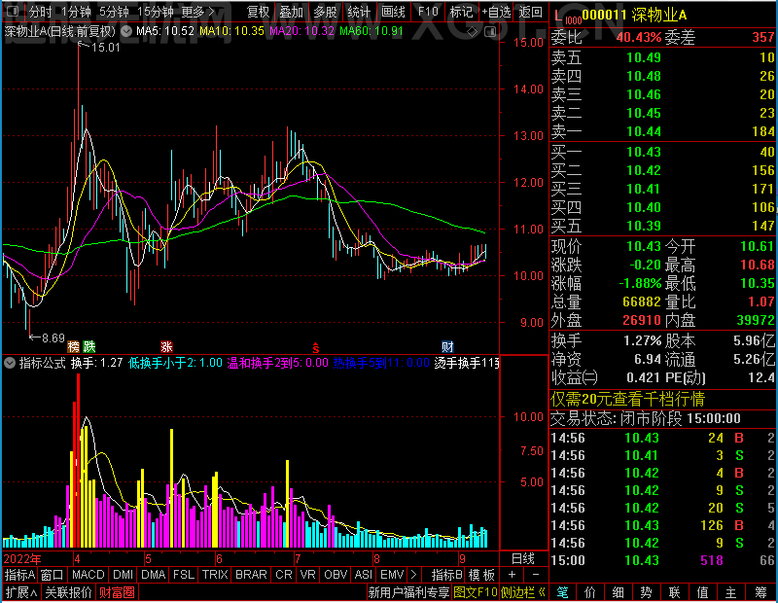The width and height of the screenshot is (778, 603).
Task: Click the 卖一 ask price 10.44
Action: (x=644, y=131)
